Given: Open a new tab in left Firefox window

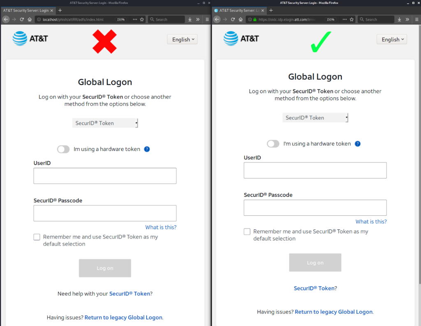Looking at the screenshot, I should 60,10.
